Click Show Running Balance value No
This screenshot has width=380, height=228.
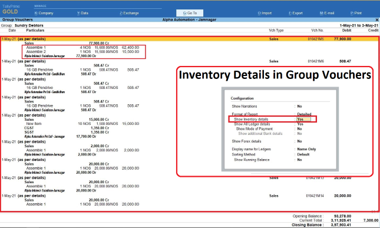click(299, 160)
